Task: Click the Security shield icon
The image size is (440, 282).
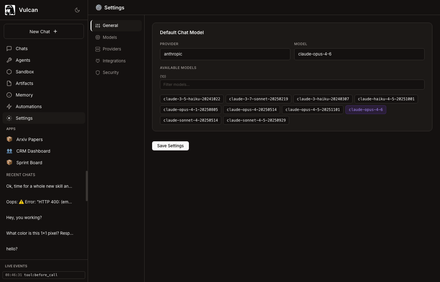Action: tap(98, 73)
